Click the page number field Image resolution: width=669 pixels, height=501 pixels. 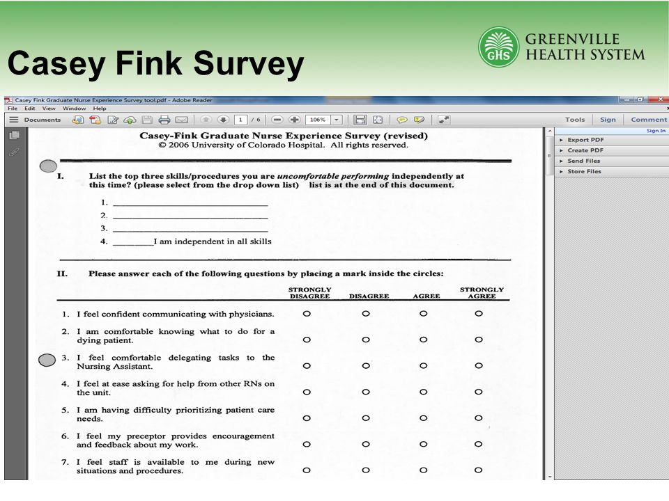(x=240, y=120)
